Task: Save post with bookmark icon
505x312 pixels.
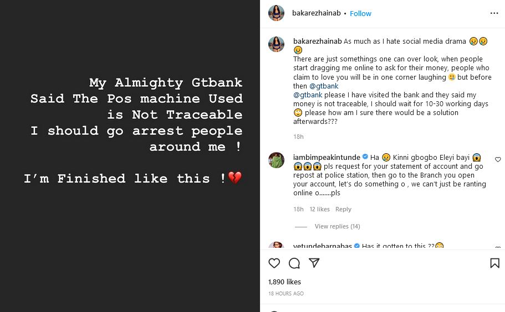Action: 494,263
